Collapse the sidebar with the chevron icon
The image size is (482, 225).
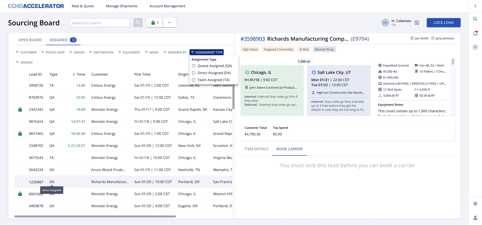point(475,6)
